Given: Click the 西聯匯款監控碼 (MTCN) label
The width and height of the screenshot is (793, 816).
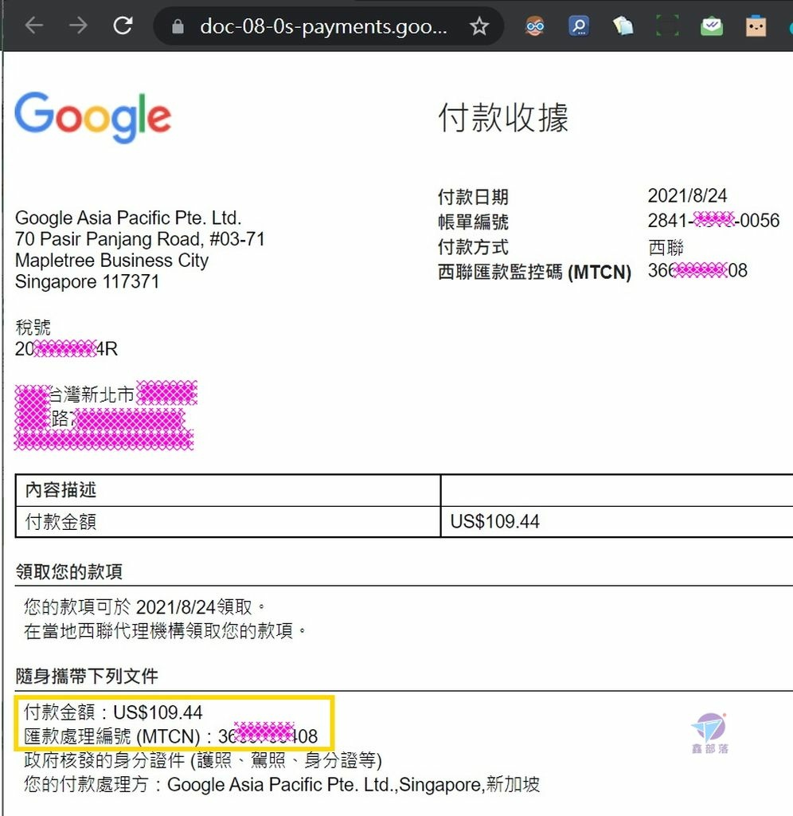Looking at the screenshot, I should tap(534, 272).
